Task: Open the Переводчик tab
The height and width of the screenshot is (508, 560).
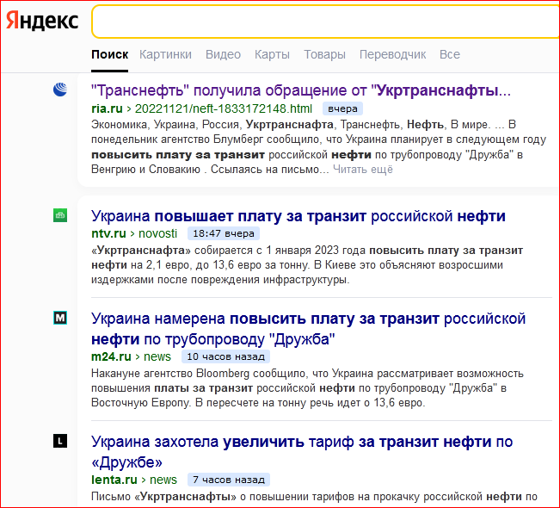Action: 392,54
